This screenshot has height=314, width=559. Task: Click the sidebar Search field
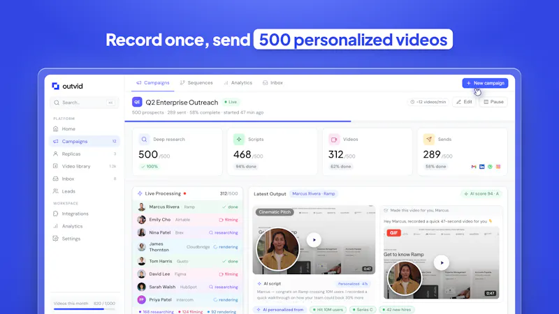tap(84, 103)
